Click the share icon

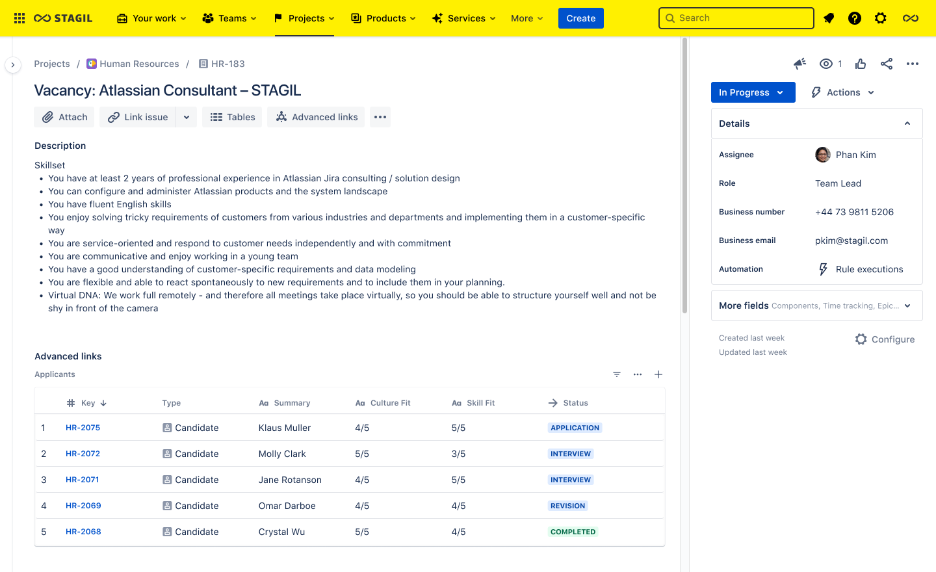click(887, 64)
